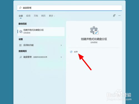Click the 搜索网页 section header
The width and height of the screenshot is (139, 104).
[x=23, y=51]
